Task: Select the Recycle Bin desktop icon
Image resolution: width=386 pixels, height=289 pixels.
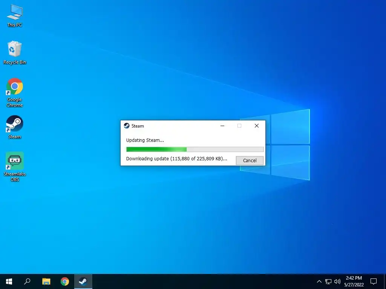Action: coord(15,53)
